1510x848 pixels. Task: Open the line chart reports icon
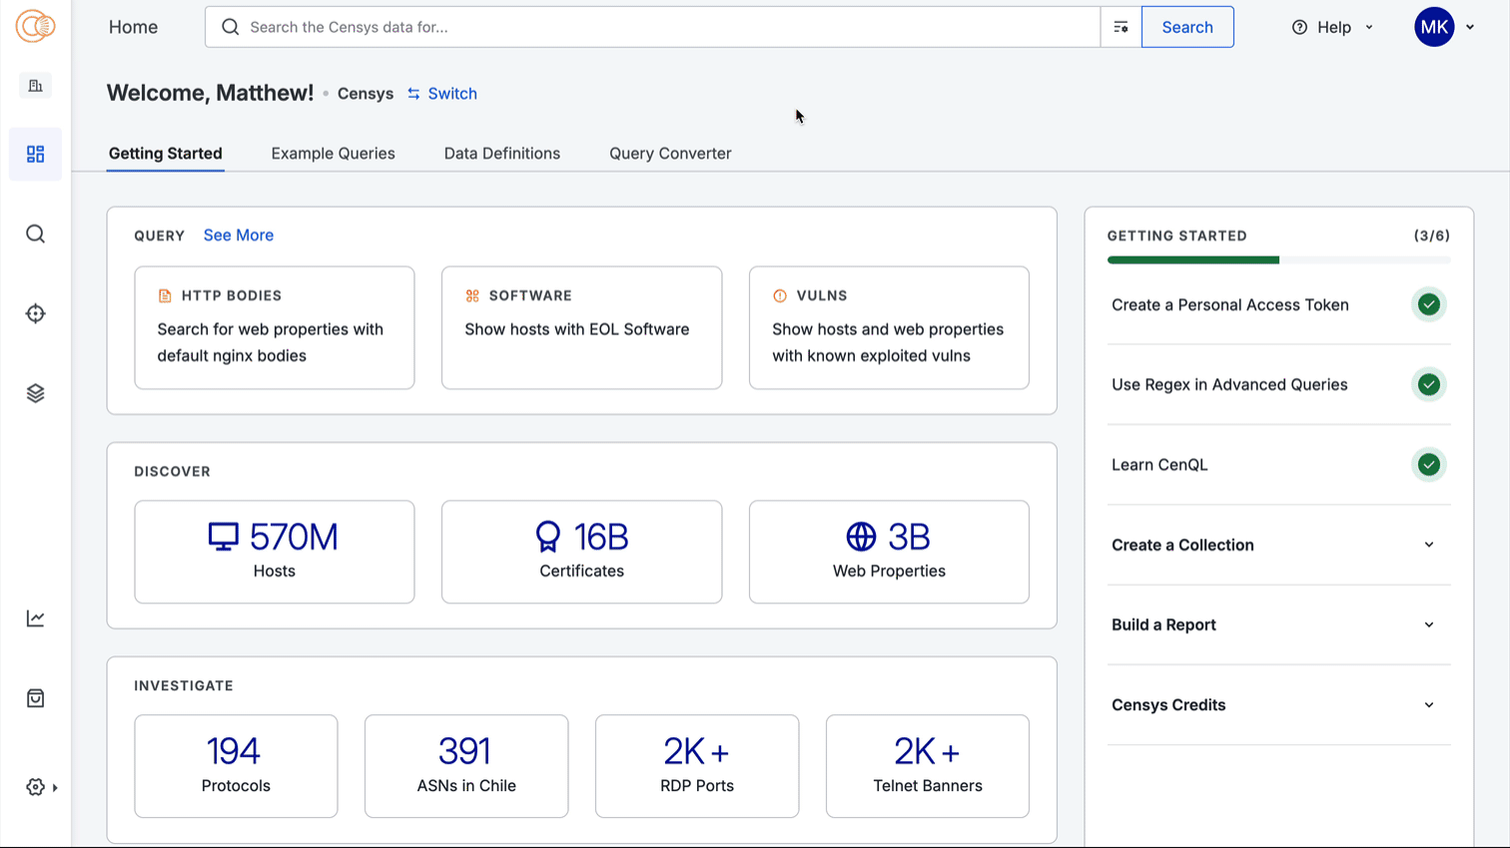point(35,619)
